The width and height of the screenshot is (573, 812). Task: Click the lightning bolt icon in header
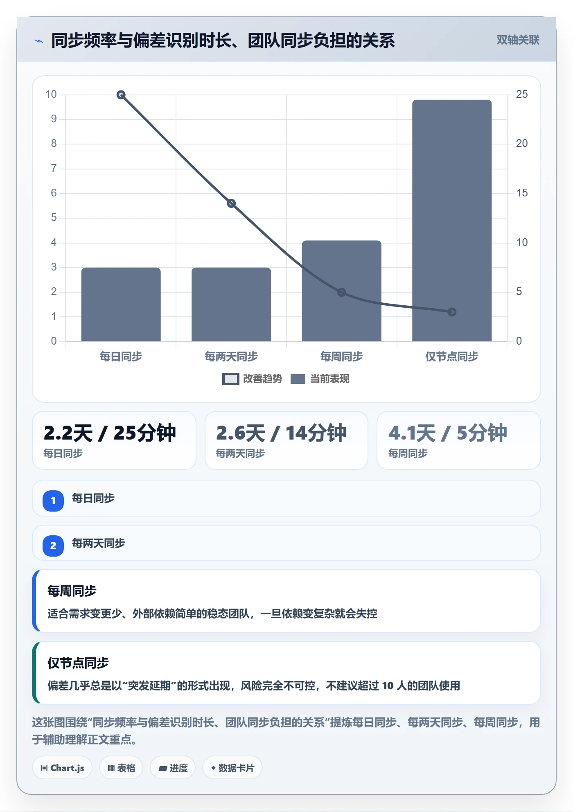(39, 41)
